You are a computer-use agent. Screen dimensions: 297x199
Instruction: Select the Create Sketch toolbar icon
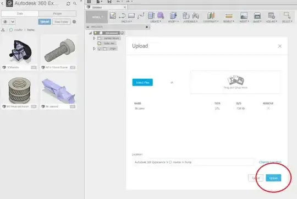click(113, 15)
